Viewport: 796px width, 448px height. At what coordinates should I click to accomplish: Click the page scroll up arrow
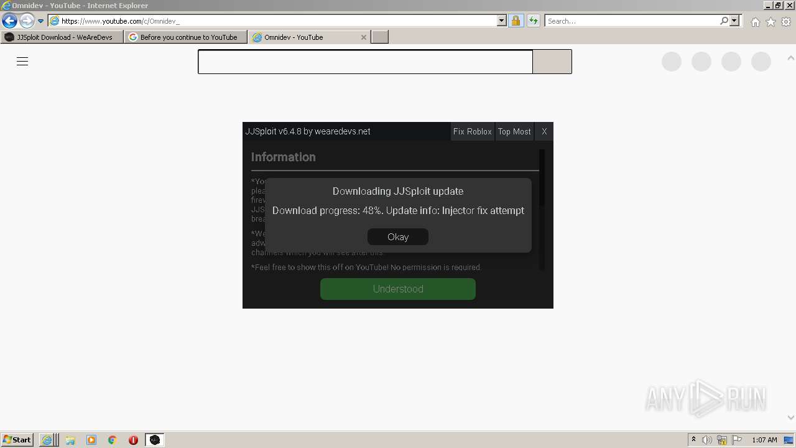point(791,58)
